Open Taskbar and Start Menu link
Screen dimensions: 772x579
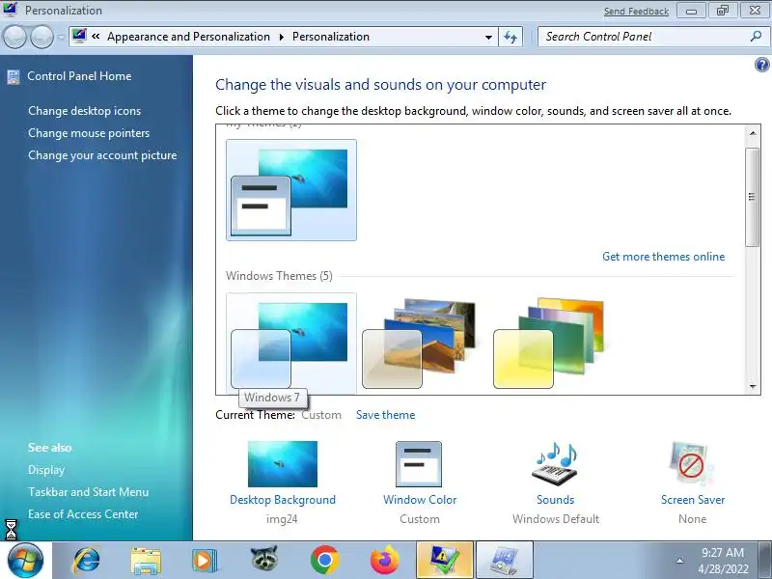88,492
